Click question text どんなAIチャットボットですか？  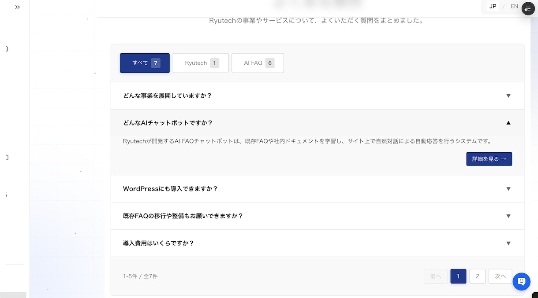click(168, 123)
